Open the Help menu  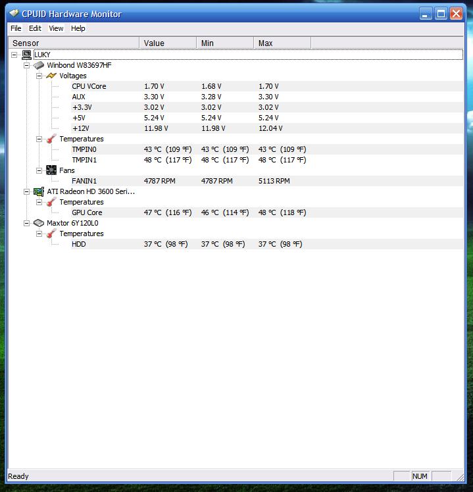[78, 28]
